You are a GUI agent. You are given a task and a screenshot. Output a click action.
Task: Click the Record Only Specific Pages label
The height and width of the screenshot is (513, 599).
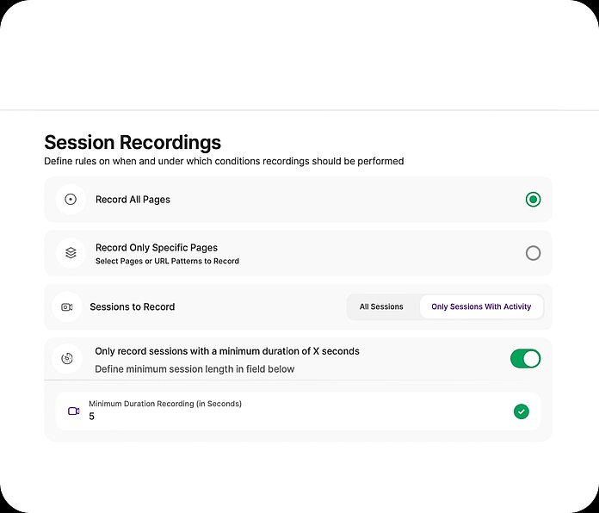coord(156,248)
